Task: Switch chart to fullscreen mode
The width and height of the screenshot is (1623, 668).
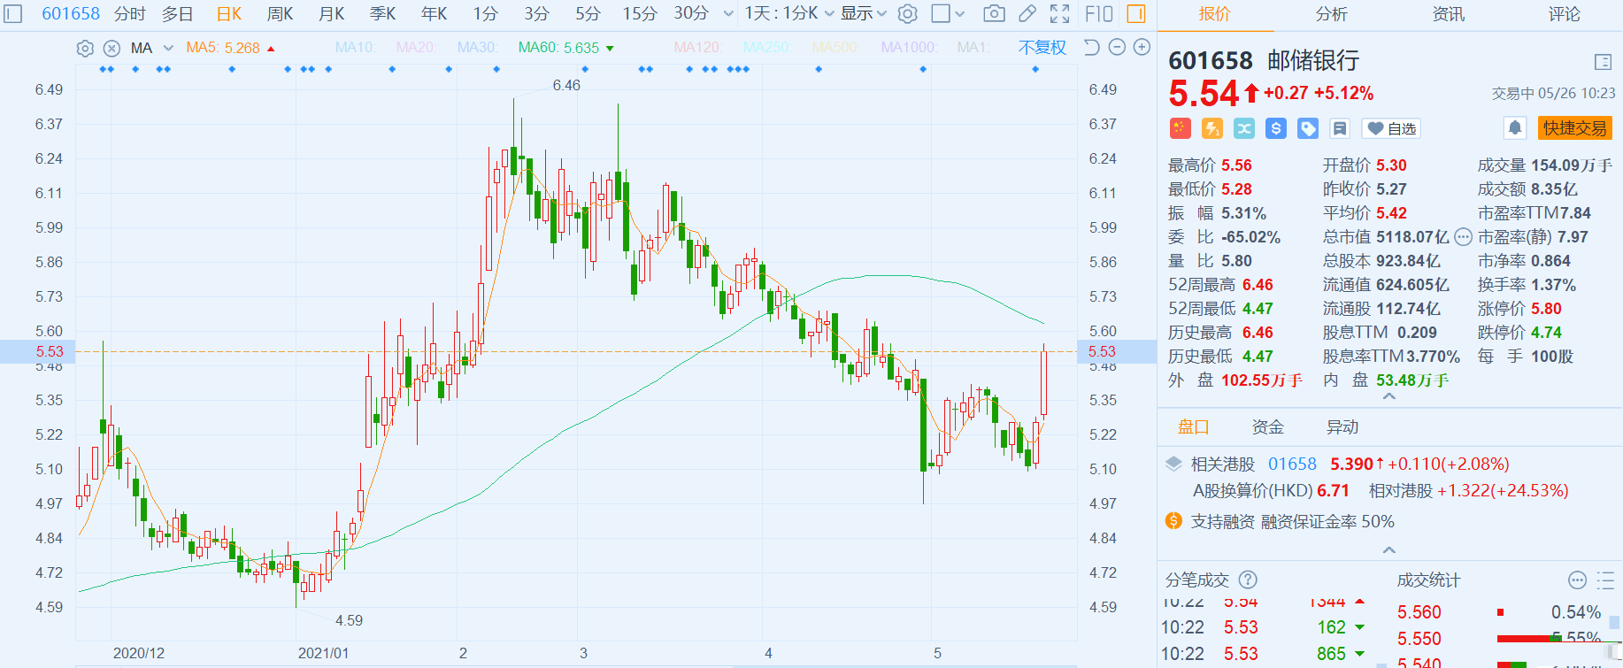Action: click(x=1059, y=13)
